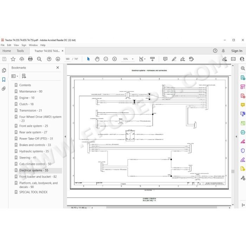
Task: Upload file to cloud icon
Action: pos(22,59)
